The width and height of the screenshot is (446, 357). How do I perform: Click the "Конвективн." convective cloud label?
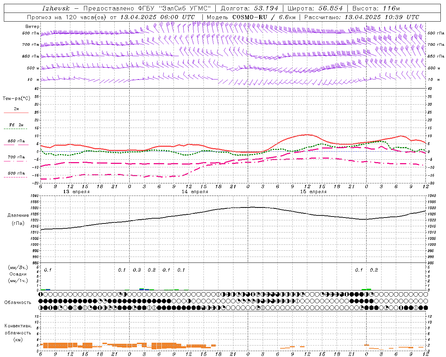(x=18, y=326)
